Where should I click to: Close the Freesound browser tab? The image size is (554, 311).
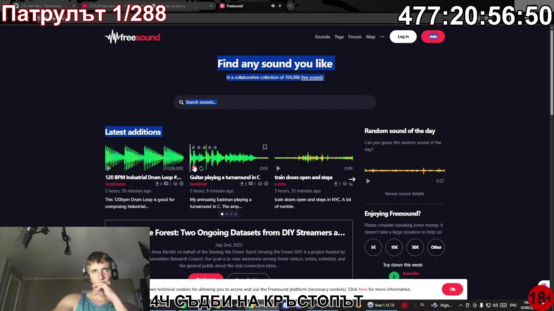coord(280,6)
